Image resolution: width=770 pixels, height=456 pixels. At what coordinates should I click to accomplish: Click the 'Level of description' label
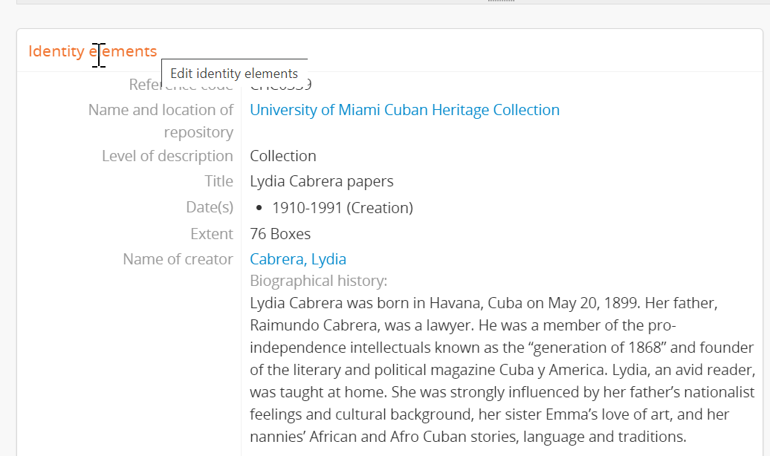[167, 156]
